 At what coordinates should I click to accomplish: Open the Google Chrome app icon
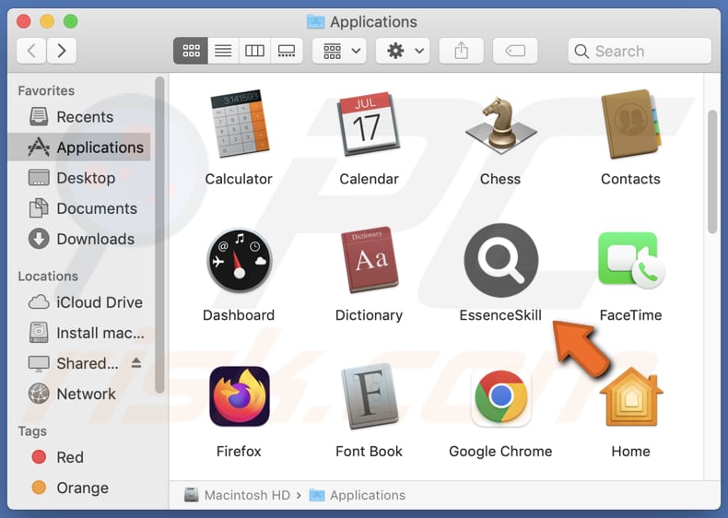pos(501,396)
